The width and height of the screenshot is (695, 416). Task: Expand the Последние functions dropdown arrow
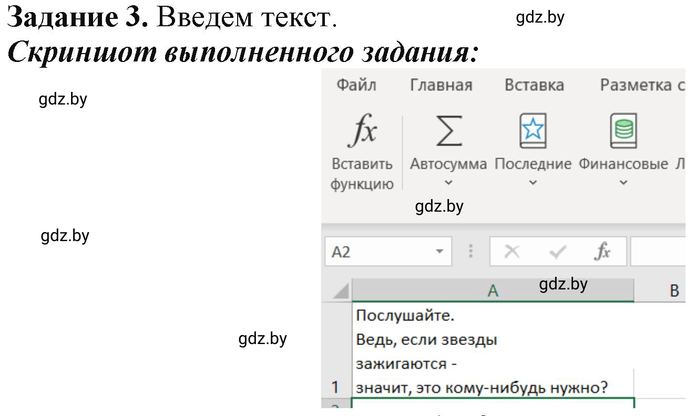pyautogui.click(x=533, y=183)
